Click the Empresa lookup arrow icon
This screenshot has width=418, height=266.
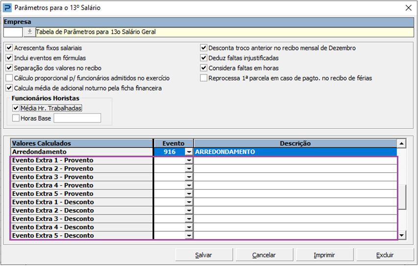coord(29,32)
